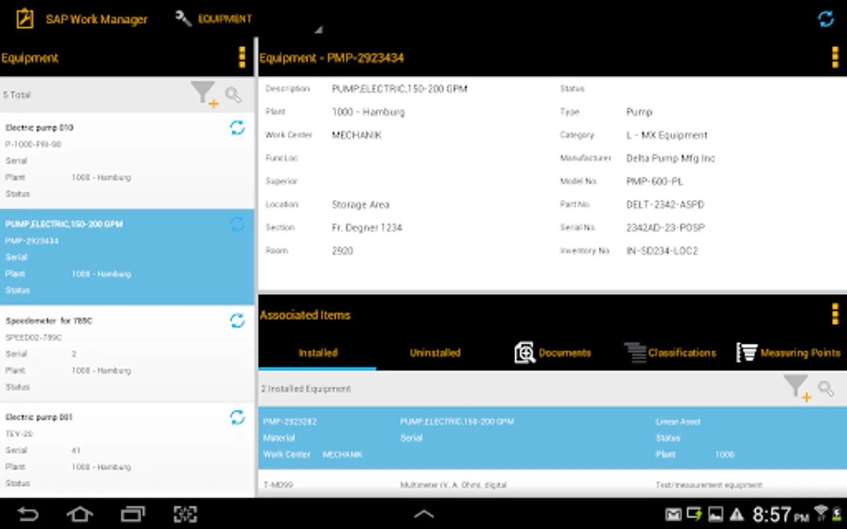
Task: Select the Model No. value PMP-600-PL
Action: [x=655, y=182]
